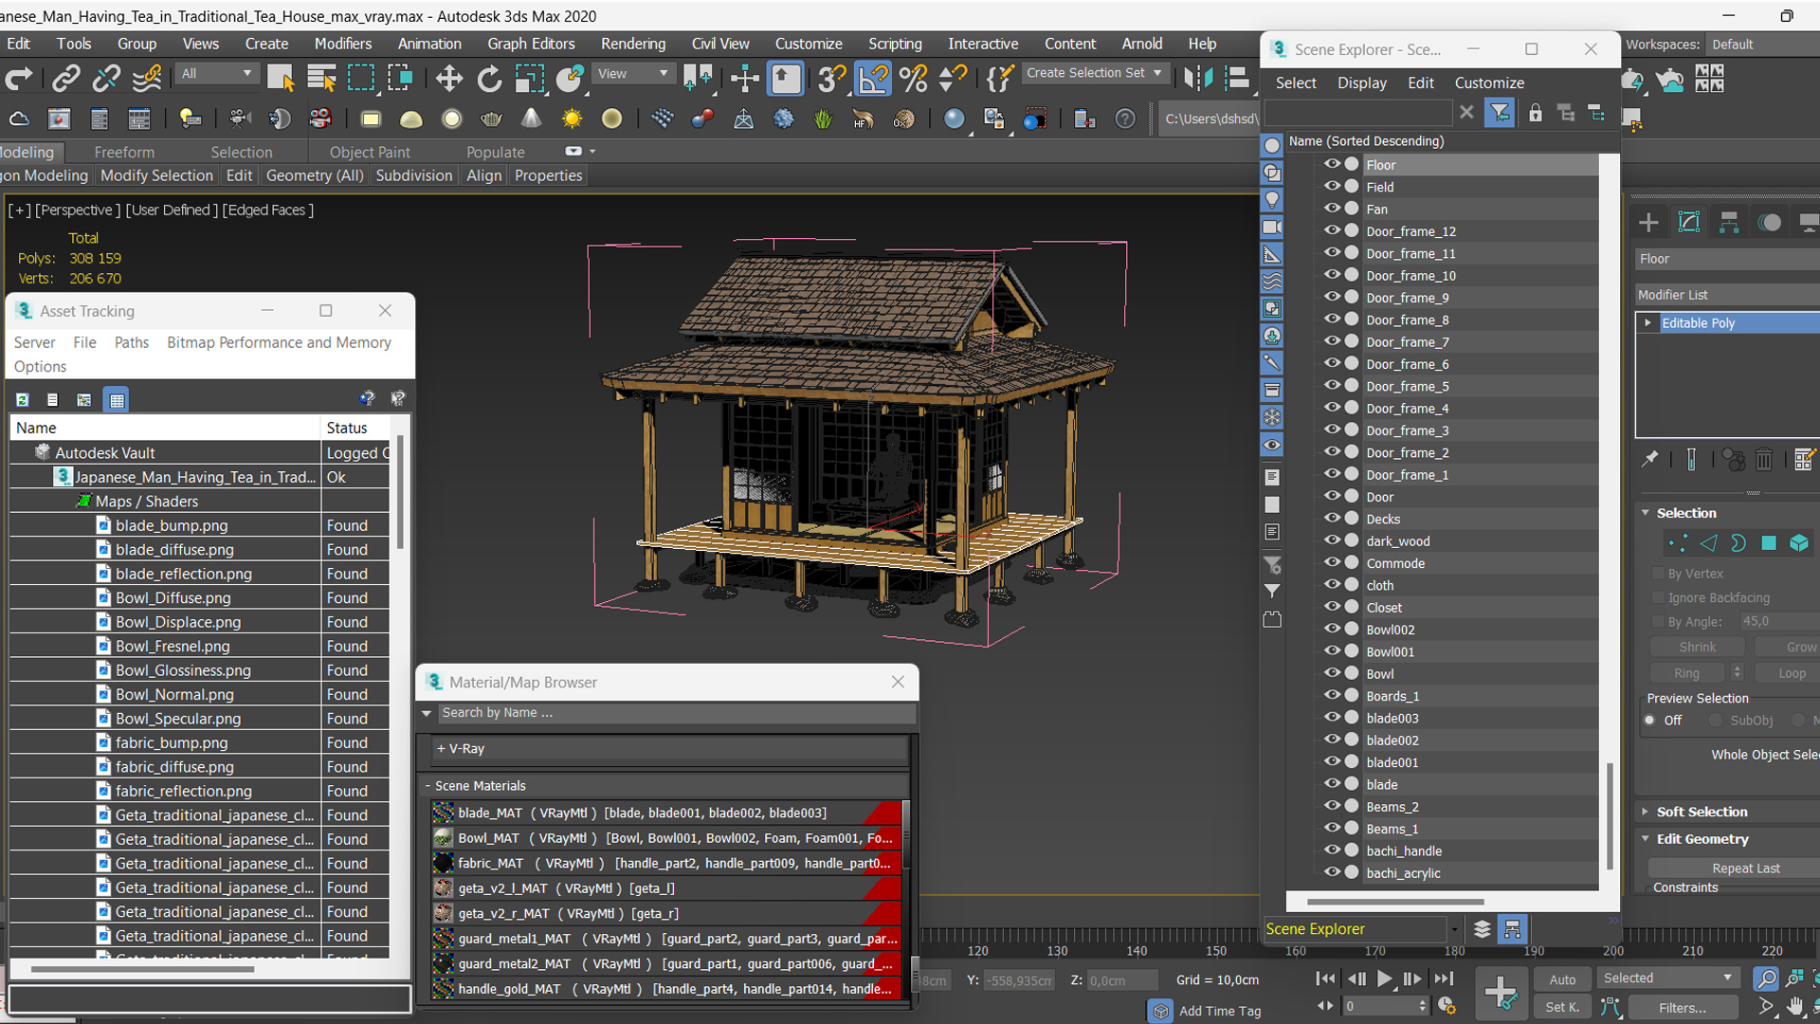Open the View reference coordinate dropdown
The width and height of the screenshot is (1820, 1024).
632,73
